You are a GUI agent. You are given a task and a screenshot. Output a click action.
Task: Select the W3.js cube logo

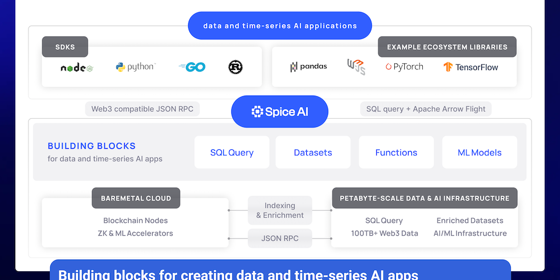click(x=356, y=67)
